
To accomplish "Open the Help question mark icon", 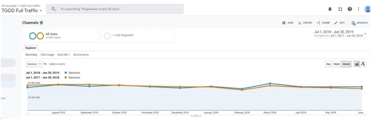I will tap(350, 9).
